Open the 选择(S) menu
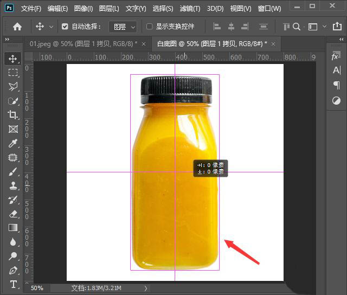 [163, 9]
